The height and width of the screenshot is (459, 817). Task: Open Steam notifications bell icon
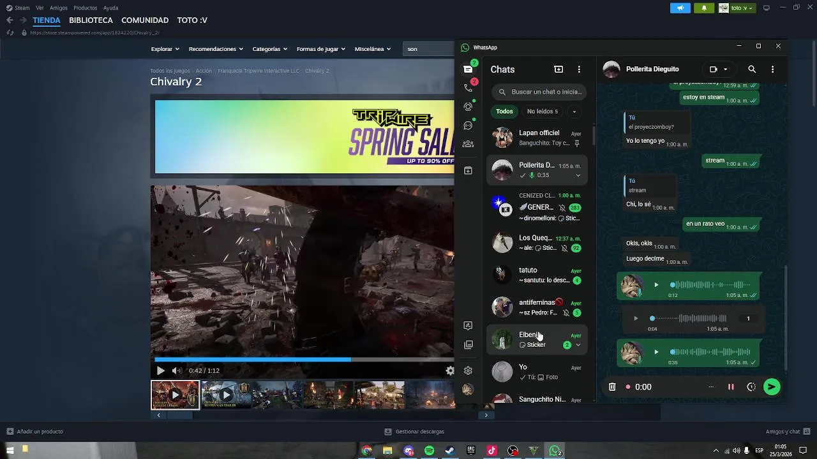704,8
